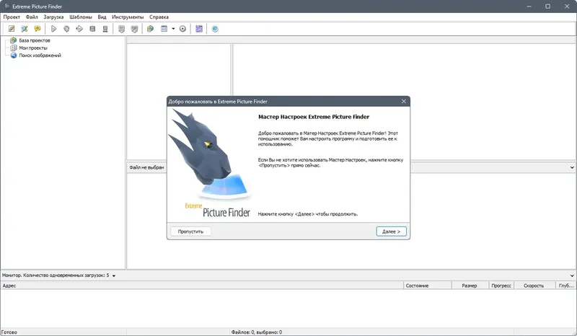Select Поиск изображений in the tree
Viewport: 577px width, 336px height.
click(x=40, y=56)
